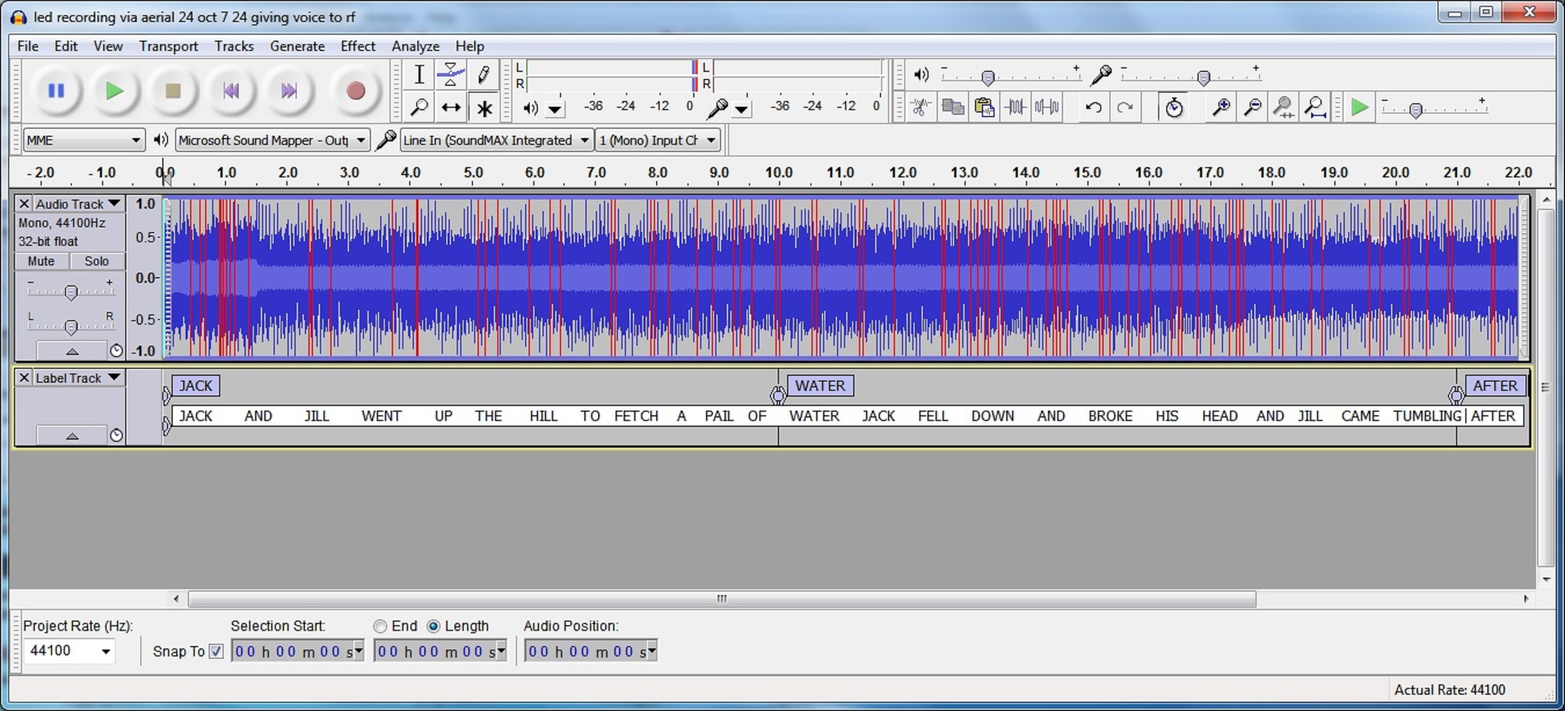Open the Project Rate 44100 dropdown
Screen dimensions: 1565x711
click(104, 651)
